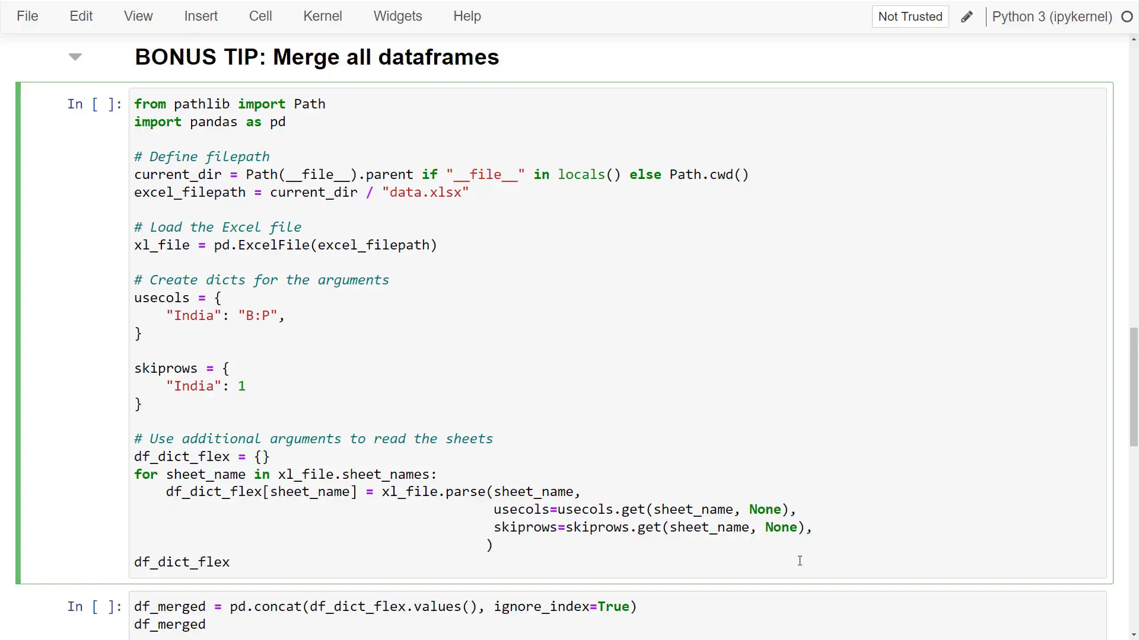Screen dimensions: 1139x640
Task: Click the # Load the Excel file comment line
Action: click(218, 227)
